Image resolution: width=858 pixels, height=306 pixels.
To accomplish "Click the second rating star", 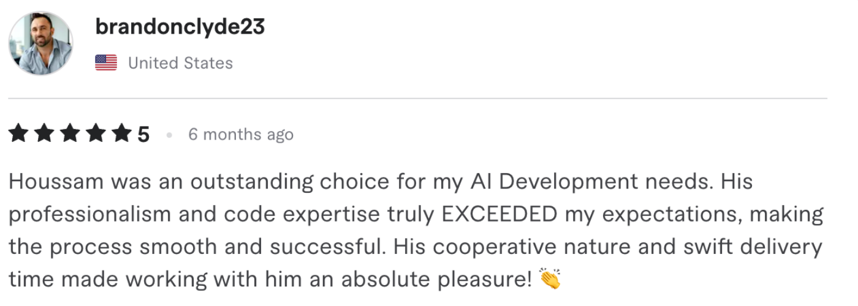I will click(x=44, y=133).
